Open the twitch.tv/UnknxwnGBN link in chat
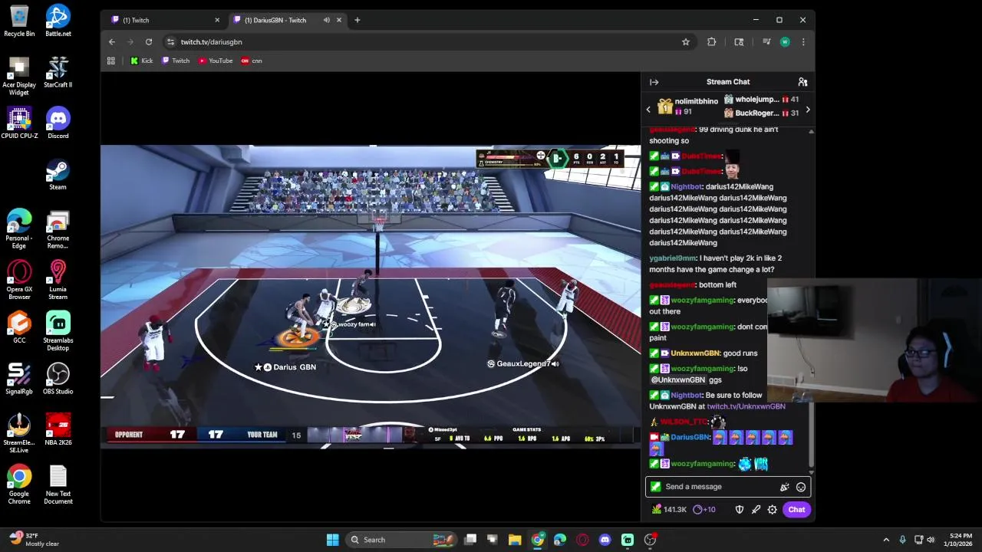The image size is (982, 552). (746, 406)
